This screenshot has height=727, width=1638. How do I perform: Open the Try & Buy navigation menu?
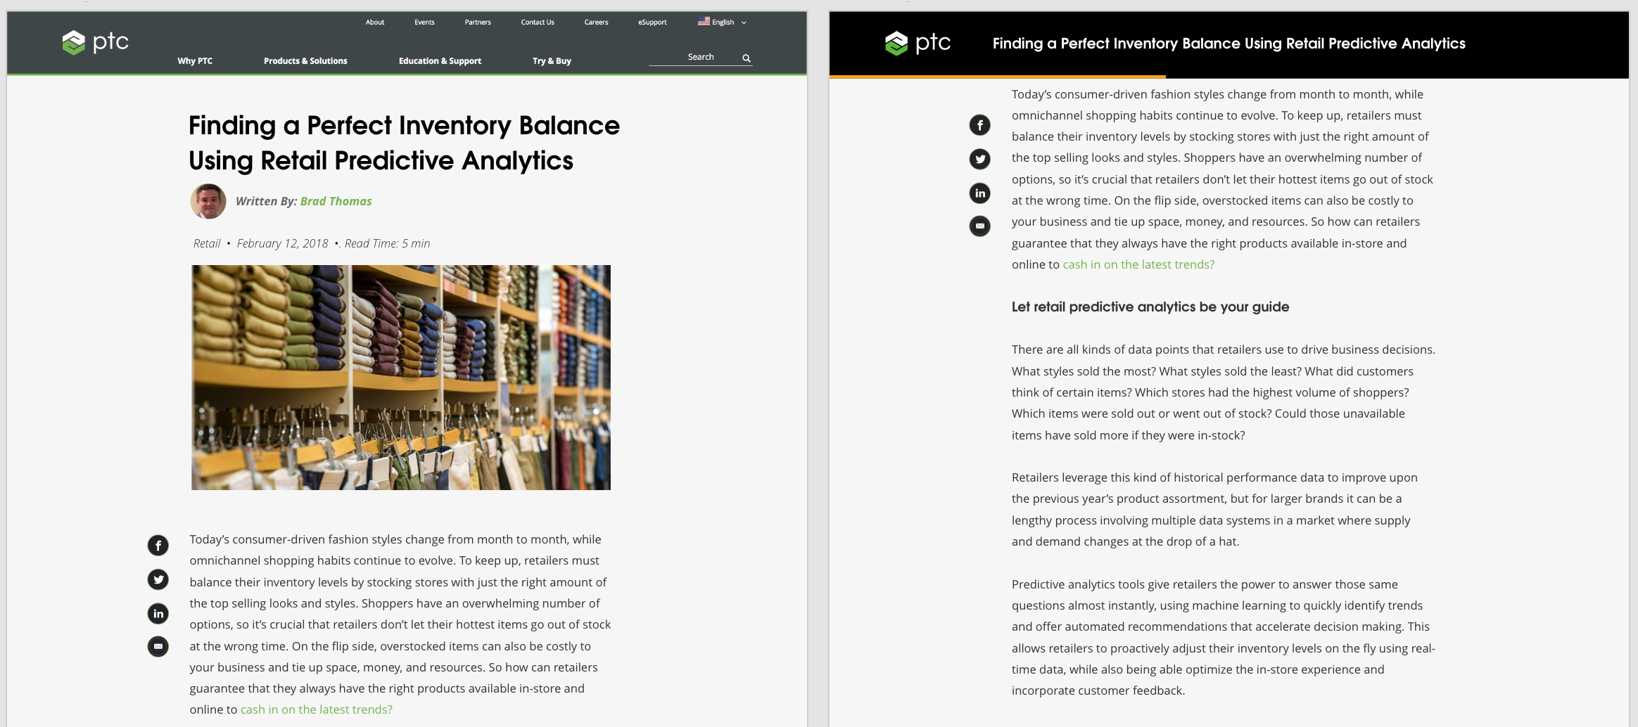pyautogui.click(x=552, y=61)
